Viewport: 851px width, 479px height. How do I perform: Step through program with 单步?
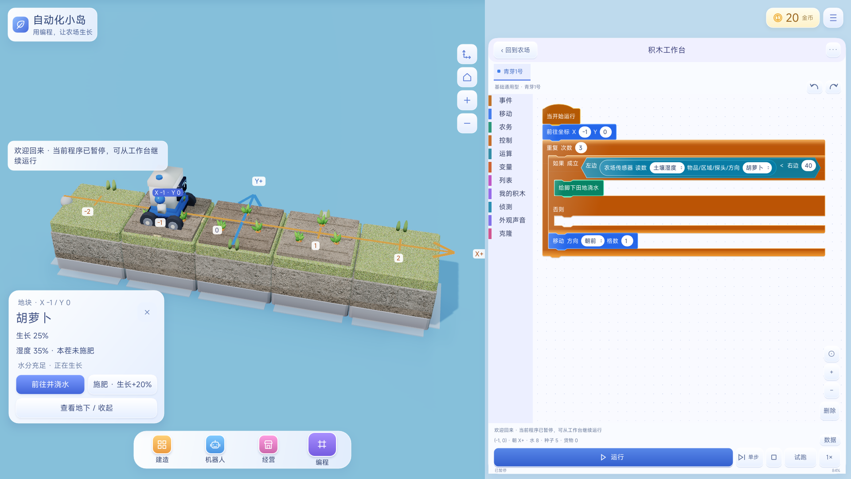(x=749, y=457)
